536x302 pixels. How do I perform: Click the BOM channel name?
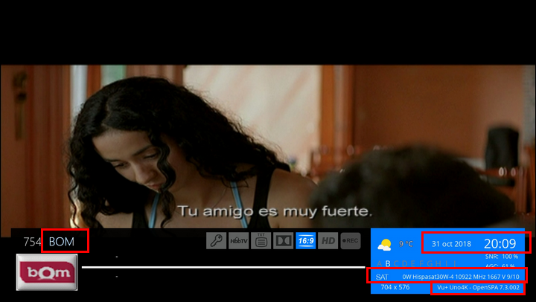point(62,242)
